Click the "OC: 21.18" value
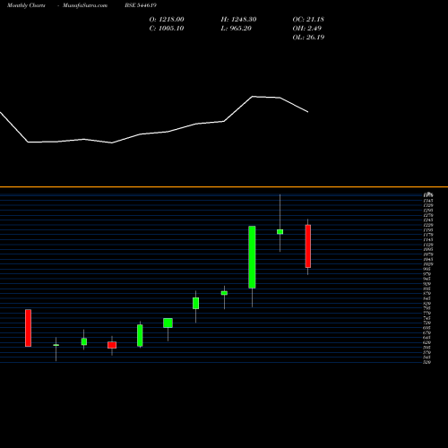Viewport: 448px width, 448px height. point(308,20)
